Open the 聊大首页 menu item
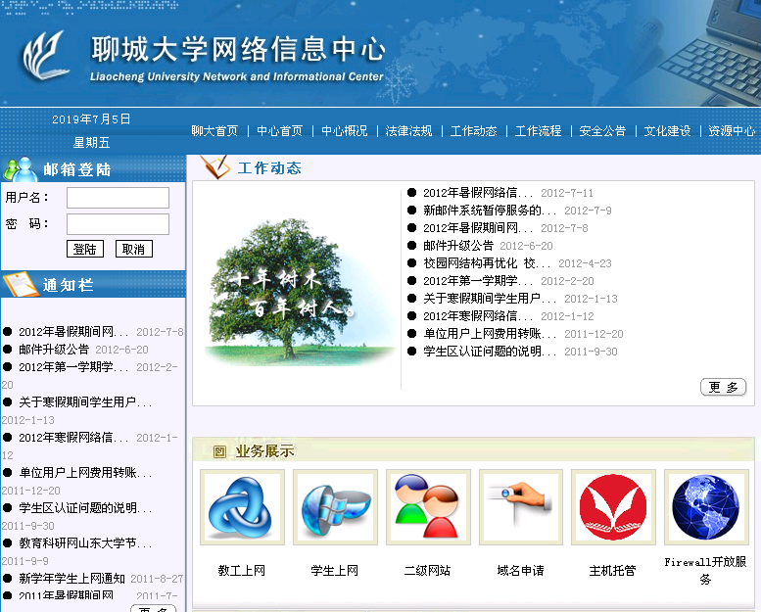This screenshot has height=612, width=761. (x=214, y=131)
